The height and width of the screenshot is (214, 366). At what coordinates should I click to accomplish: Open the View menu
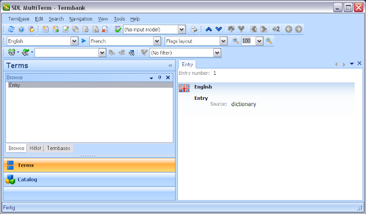coord(103,19)
